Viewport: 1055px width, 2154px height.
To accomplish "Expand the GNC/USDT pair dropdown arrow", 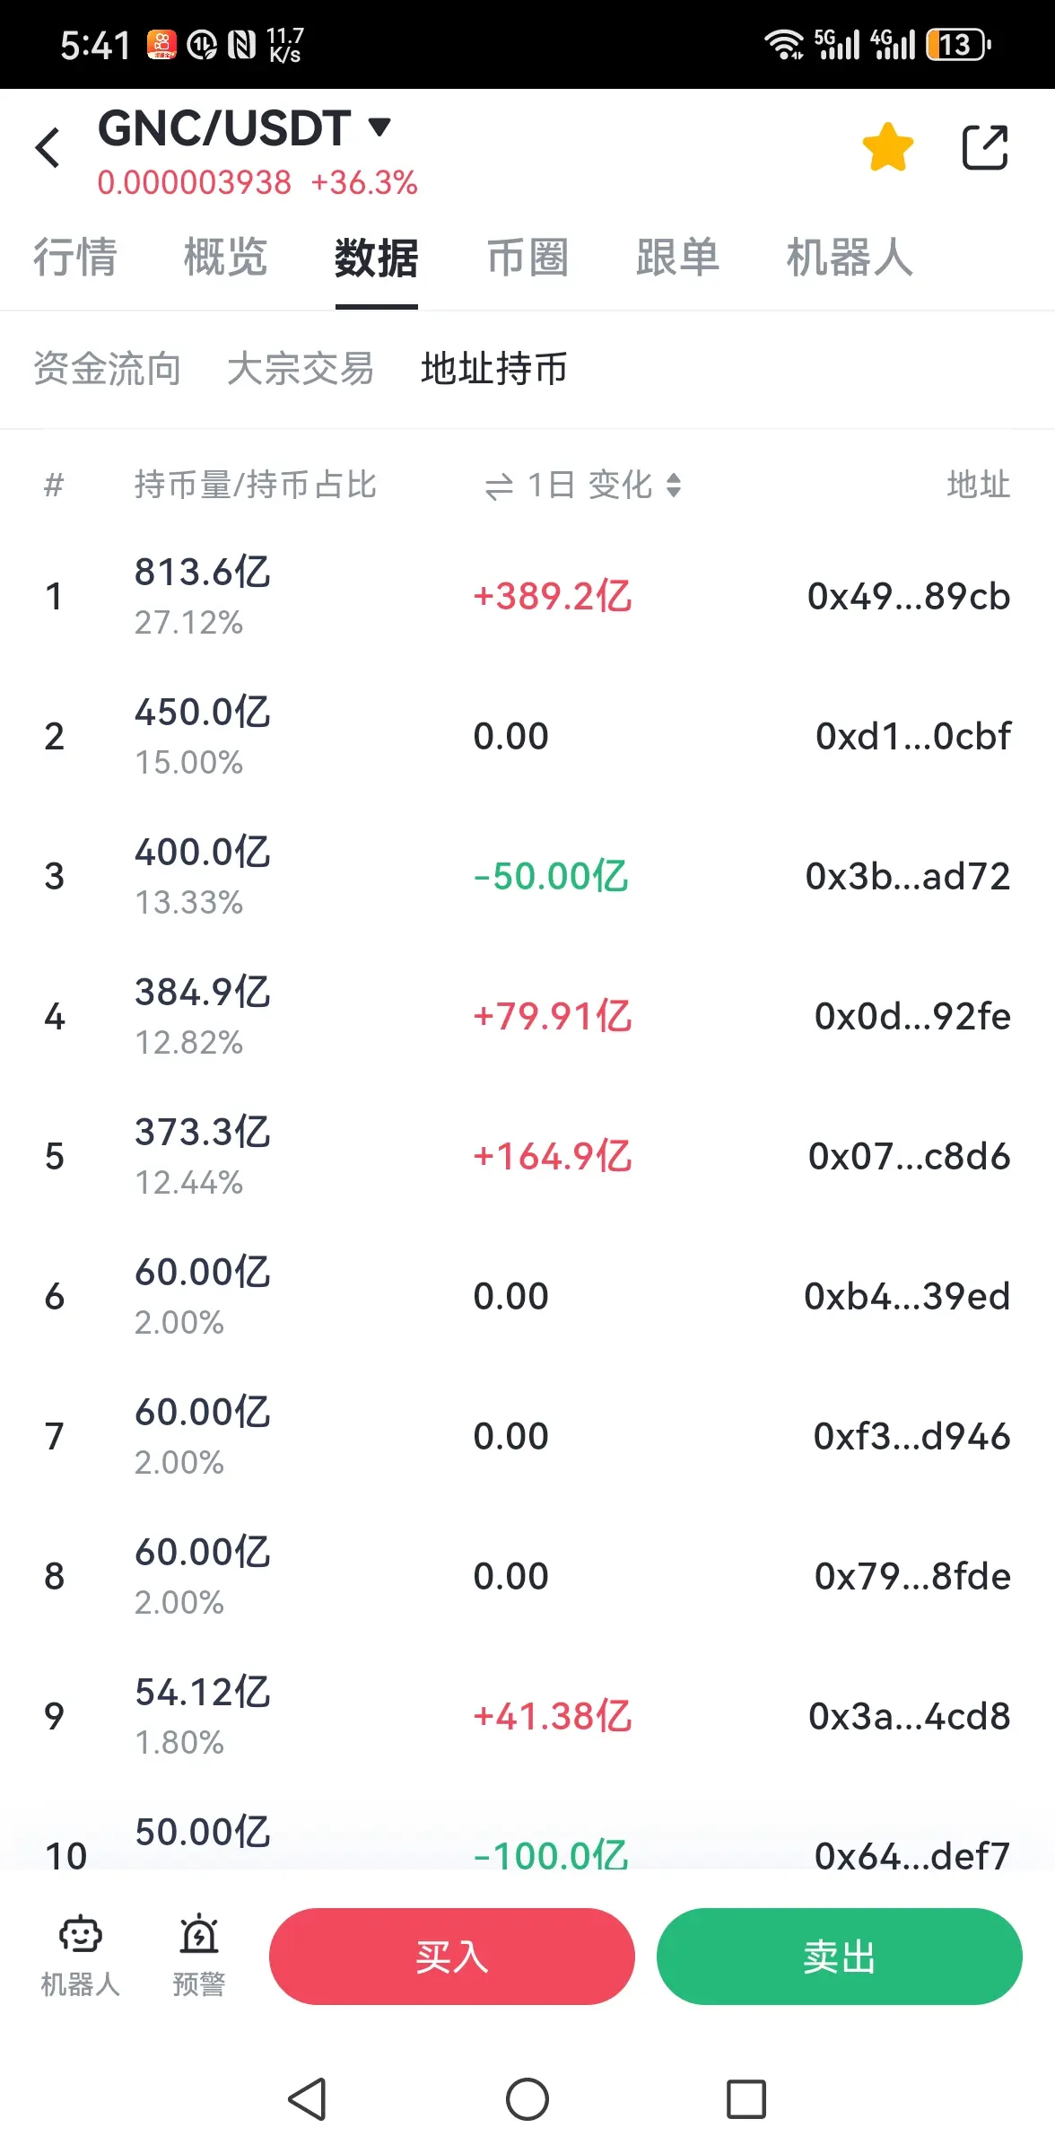I will [380, 127].
